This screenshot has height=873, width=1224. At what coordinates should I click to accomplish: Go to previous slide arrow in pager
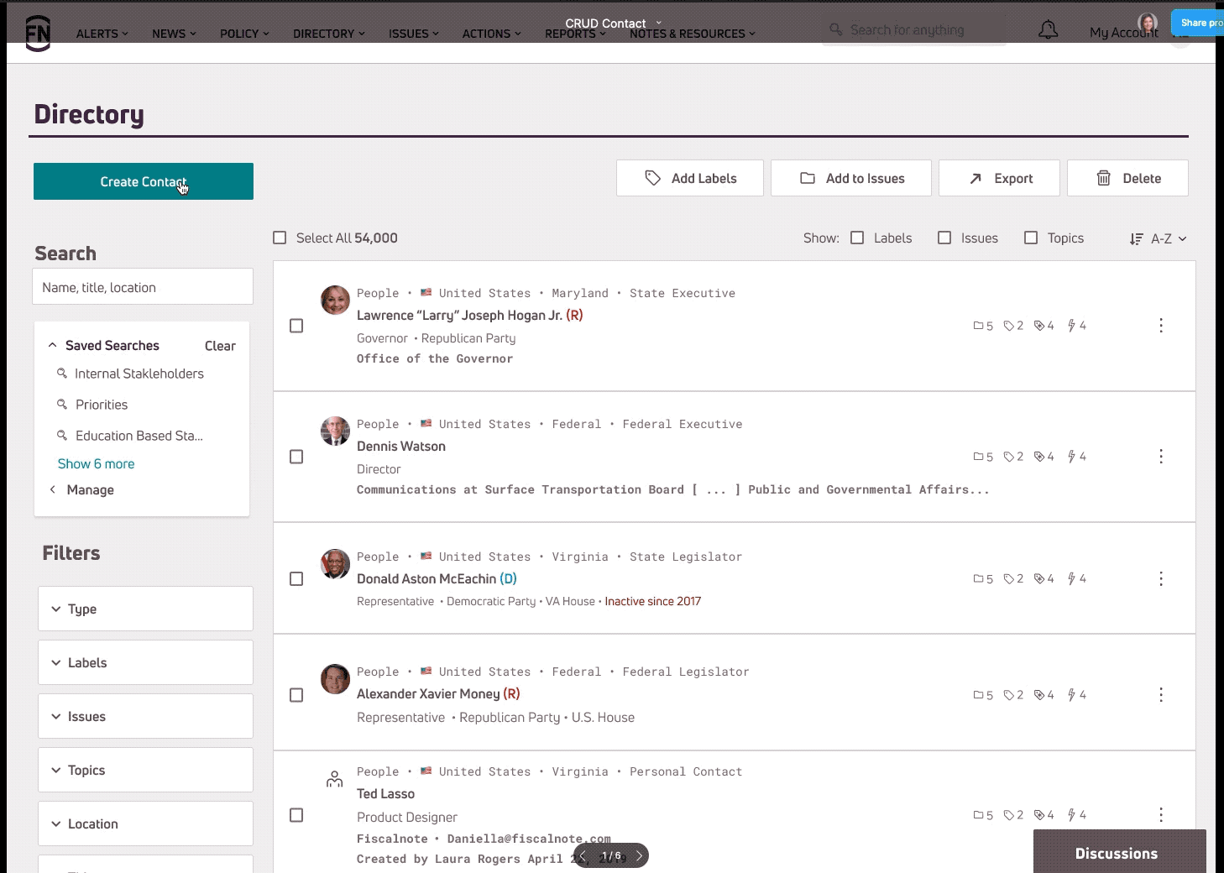(583, 856)
